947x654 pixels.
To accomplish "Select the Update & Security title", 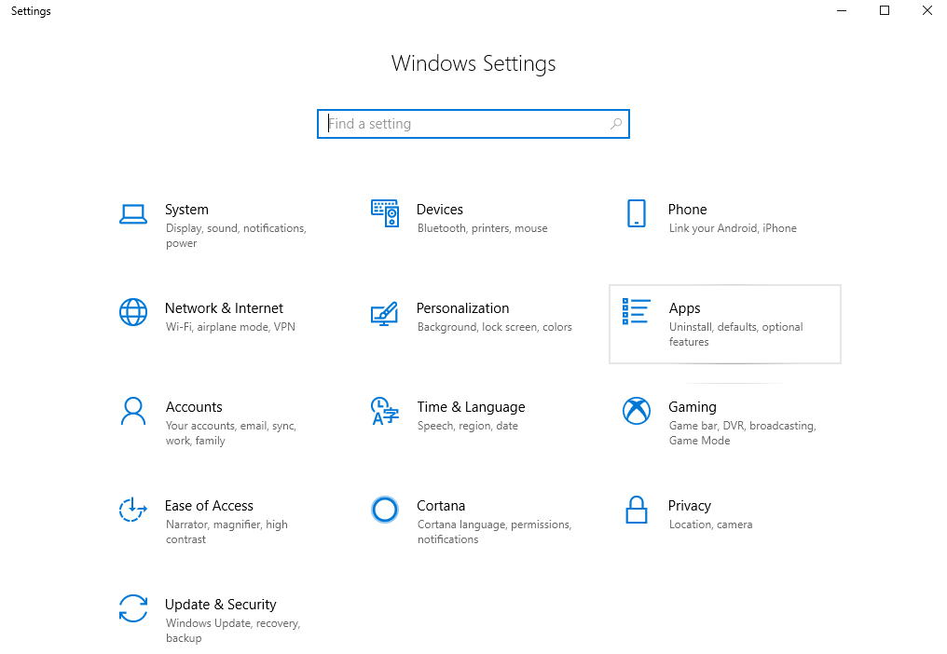I will point(221,605).
